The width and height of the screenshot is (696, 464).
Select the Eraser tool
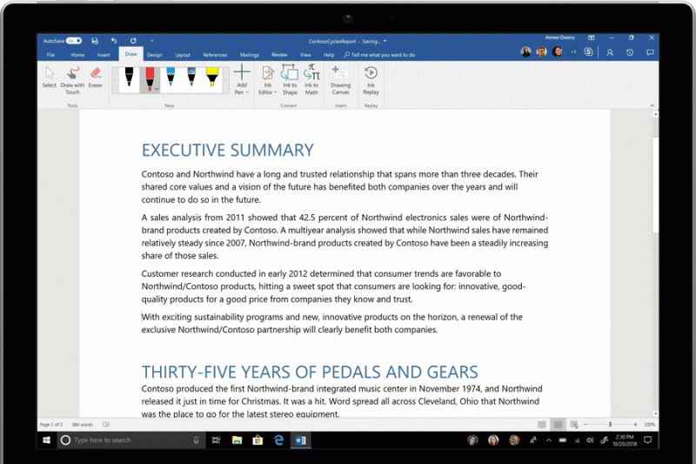tap(96, 78)
